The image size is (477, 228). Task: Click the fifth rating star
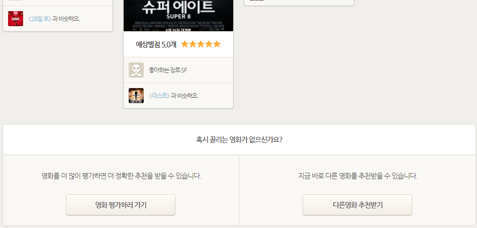click(217, 44)
